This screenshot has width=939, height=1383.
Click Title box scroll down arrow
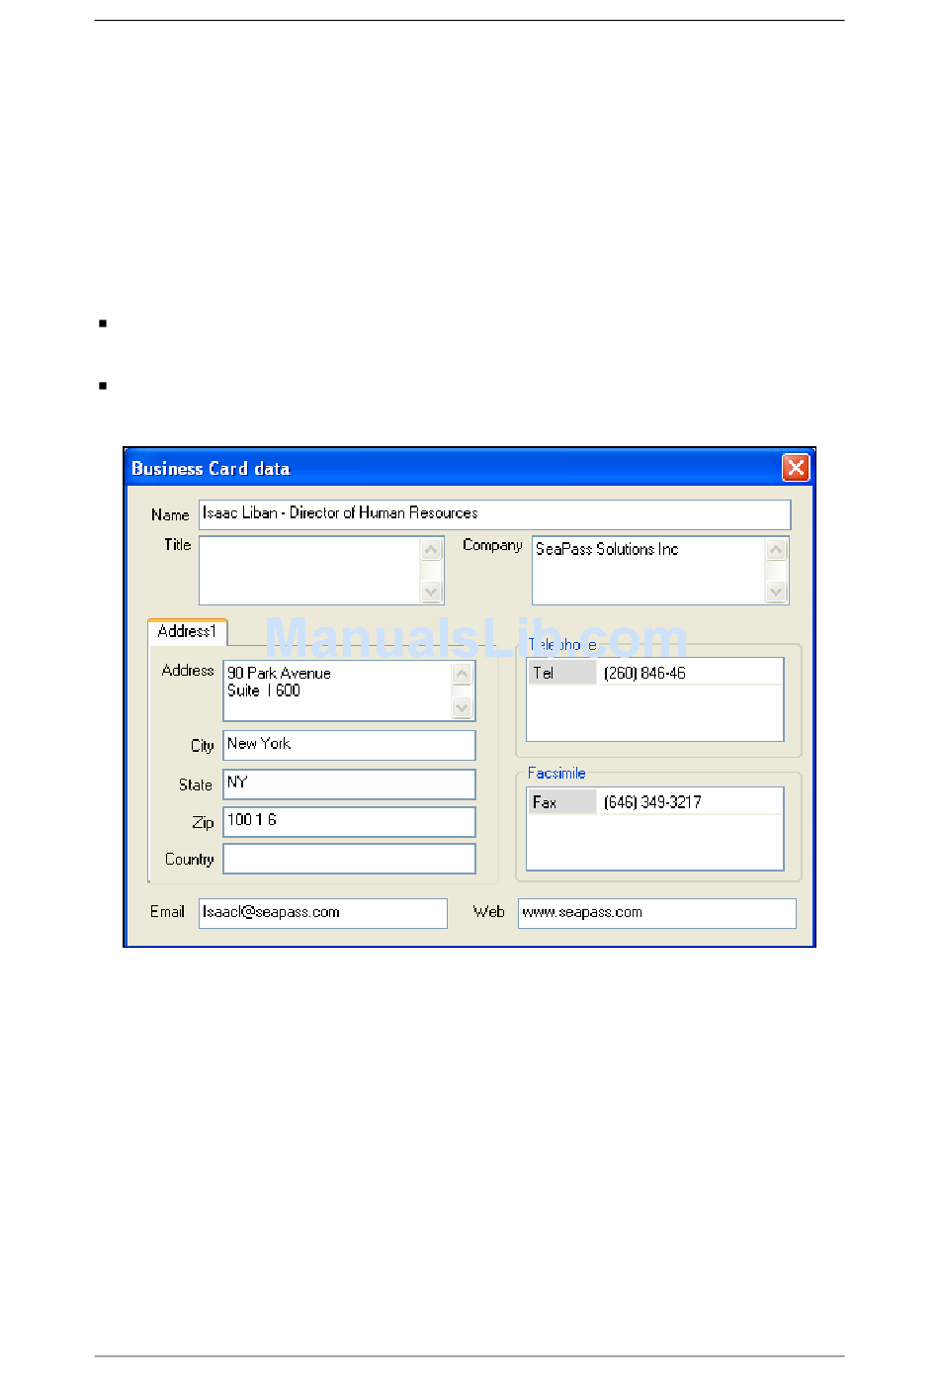tap(432, 592)
